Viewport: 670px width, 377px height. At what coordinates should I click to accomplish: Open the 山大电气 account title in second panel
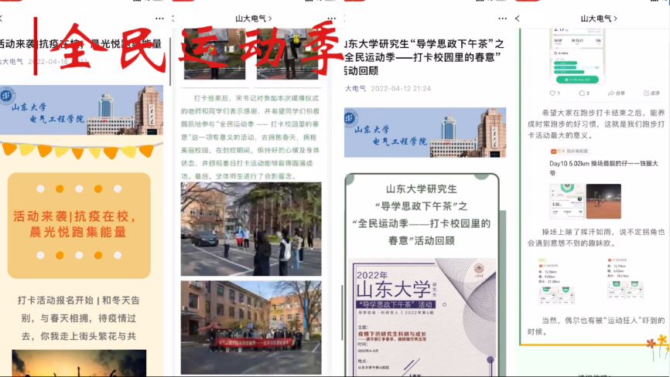point(253,18)
